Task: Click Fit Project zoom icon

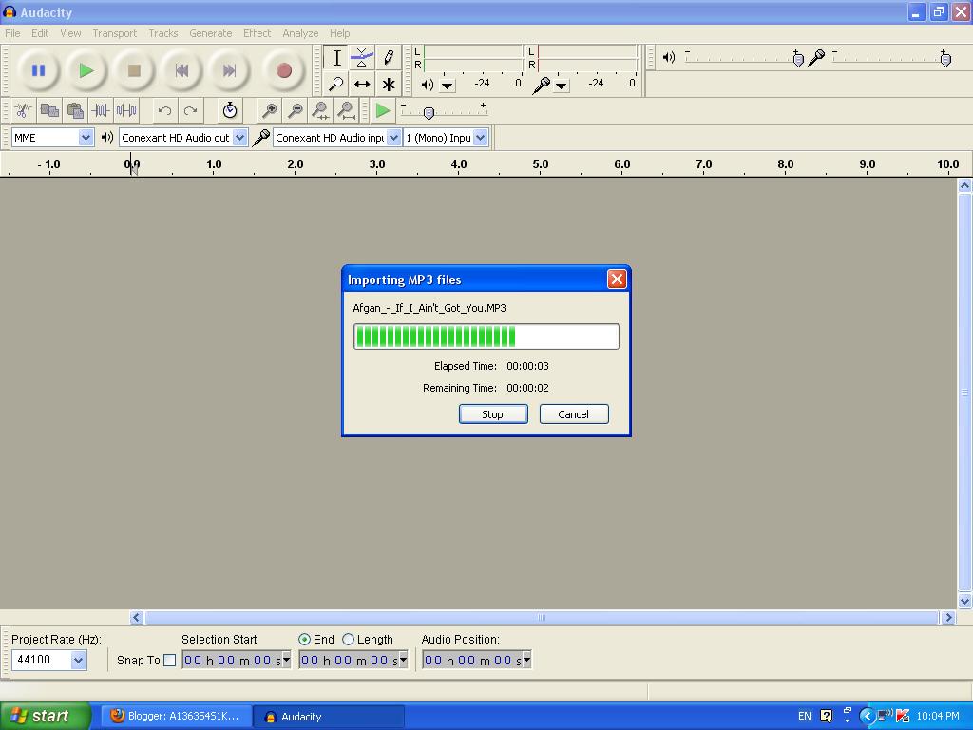Action: 347,111
